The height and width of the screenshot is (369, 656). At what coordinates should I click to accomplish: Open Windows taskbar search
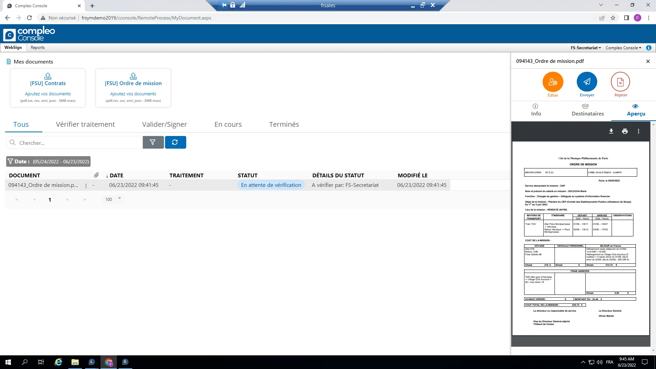tap(25, 362)
